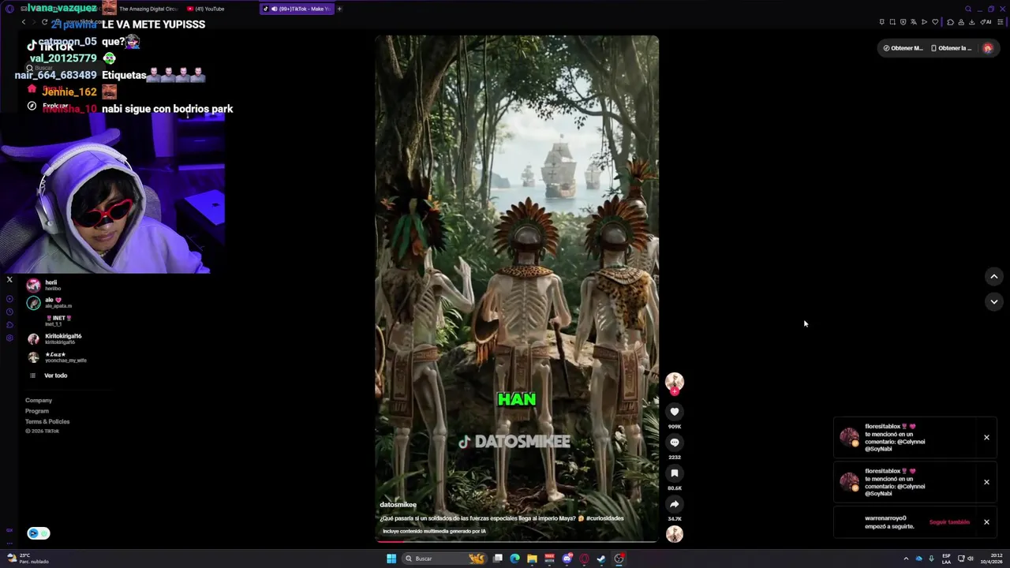Add page to bookmarks heart icon
This screenshot has width=1010, height=568.
[x=935, y=22]
